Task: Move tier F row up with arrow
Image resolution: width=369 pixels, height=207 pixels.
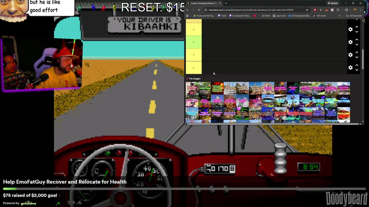Action: click(357, 52)
